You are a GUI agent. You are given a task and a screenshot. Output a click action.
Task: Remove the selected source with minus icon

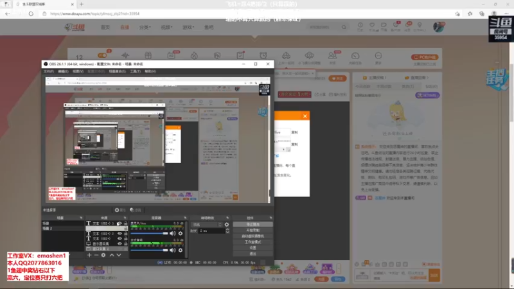[x=96, y=255]
